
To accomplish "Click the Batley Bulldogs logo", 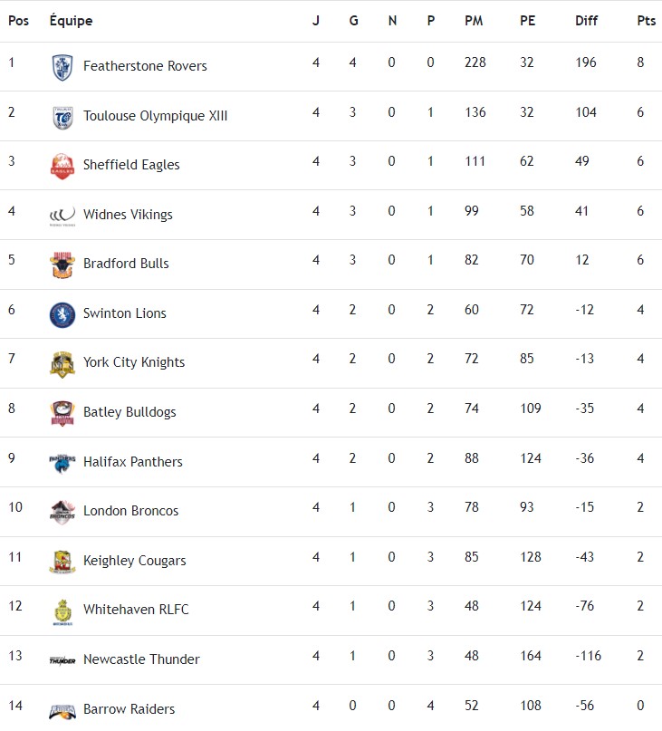I will point(62,413).
